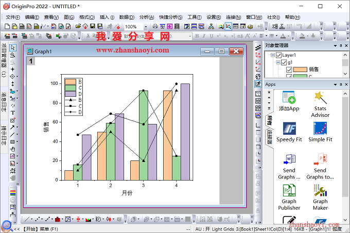Open the 对象管理器 panel options dropdown
Viewport: 350px width, 233px height.
coord(335,46)
